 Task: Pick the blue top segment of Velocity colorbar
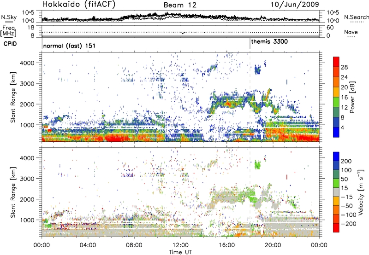pos(336,156)
